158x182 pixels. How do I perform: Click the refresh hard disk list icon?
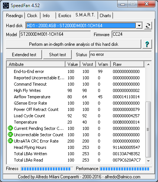point(148,26)
